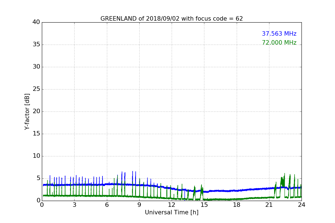The height and width of the screenshot is (223, 335).
Task: Click the y-axis tick label 25
Action: [36, 89]
